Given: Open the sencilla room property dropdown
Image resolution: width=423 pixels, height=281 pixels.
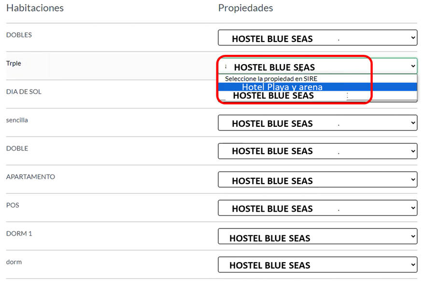Looking at the screenshot, I should coord(317,123).
